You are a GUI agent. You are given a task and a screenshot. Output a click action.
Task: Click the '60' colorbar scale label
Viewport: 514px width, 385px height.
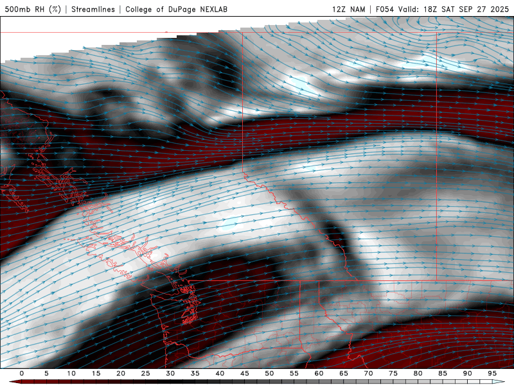point(319,373)
